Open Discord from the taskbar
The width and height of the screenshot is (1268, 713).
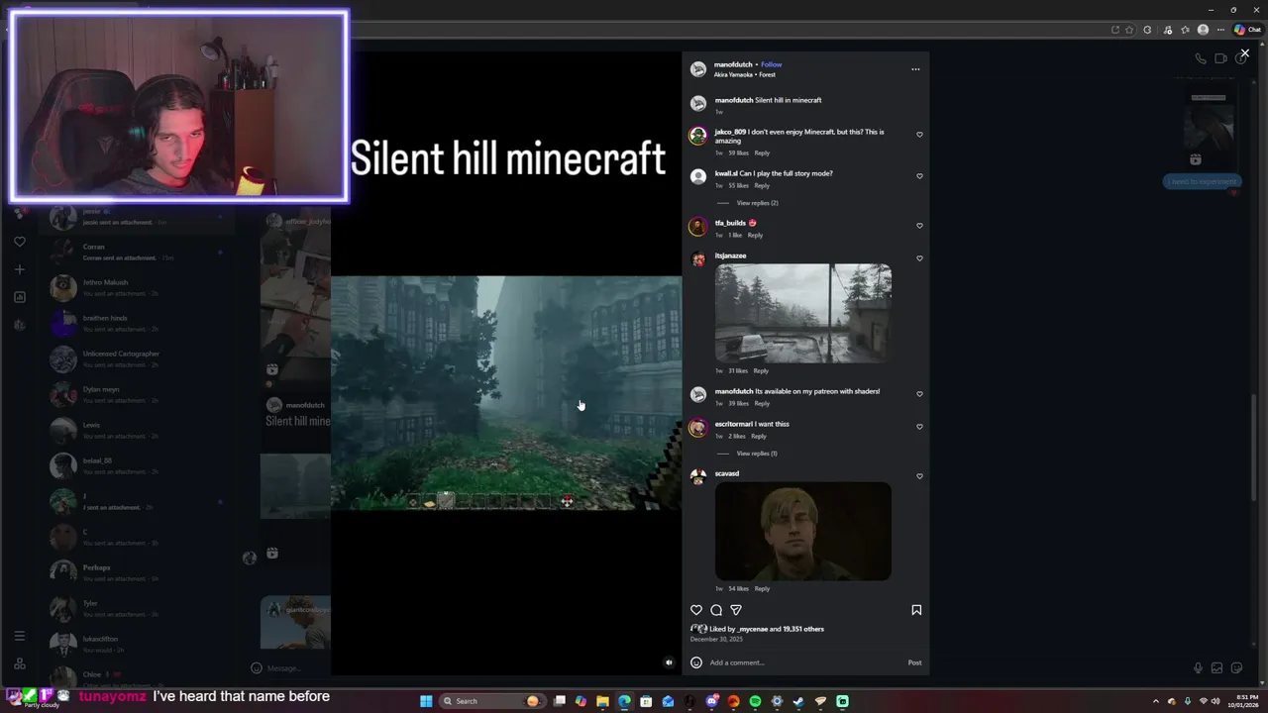pyautogui.click(x=711, y=701)
